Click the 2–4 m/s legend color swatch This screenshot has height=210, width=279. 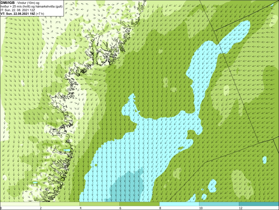click(60, 204)
